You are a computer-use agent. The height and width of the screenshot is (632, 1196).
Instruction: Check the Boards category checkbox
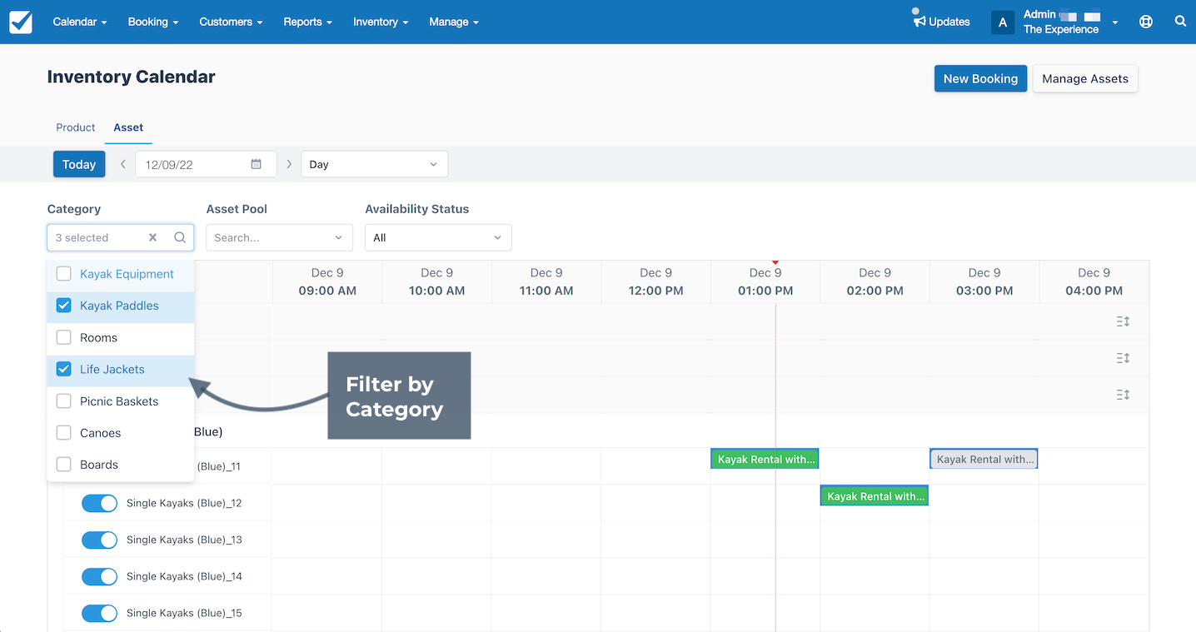pyautogui.click(x=63, y=465)
